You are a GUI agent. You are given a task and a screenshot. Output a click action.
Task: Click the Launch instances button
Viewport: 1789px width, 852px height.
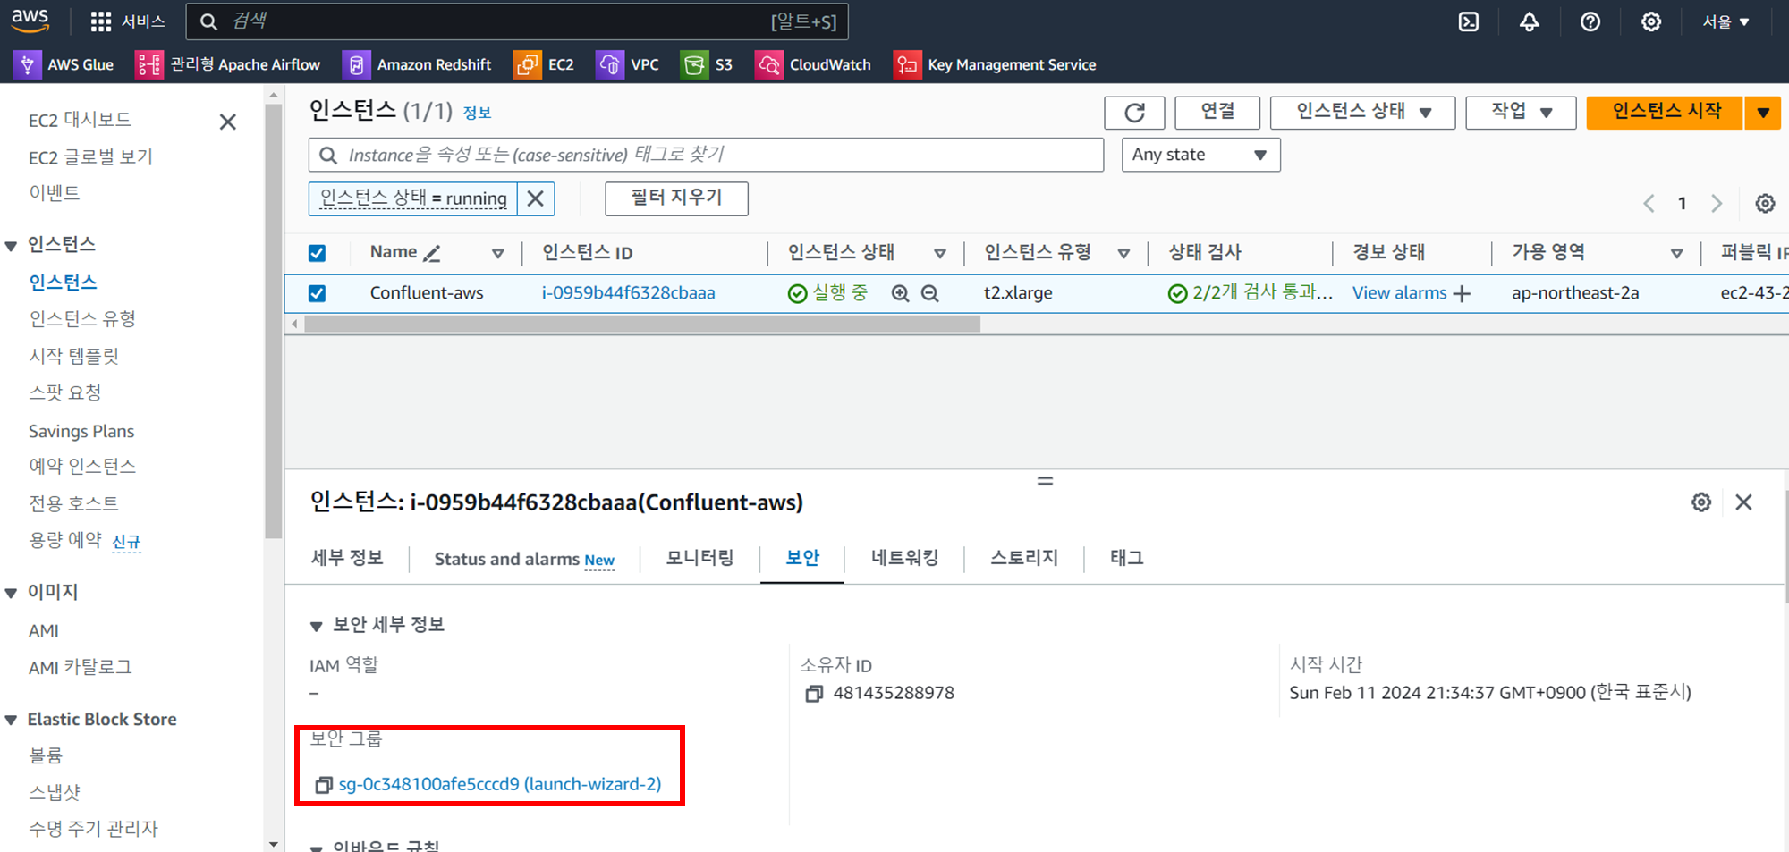point(1665,113)
